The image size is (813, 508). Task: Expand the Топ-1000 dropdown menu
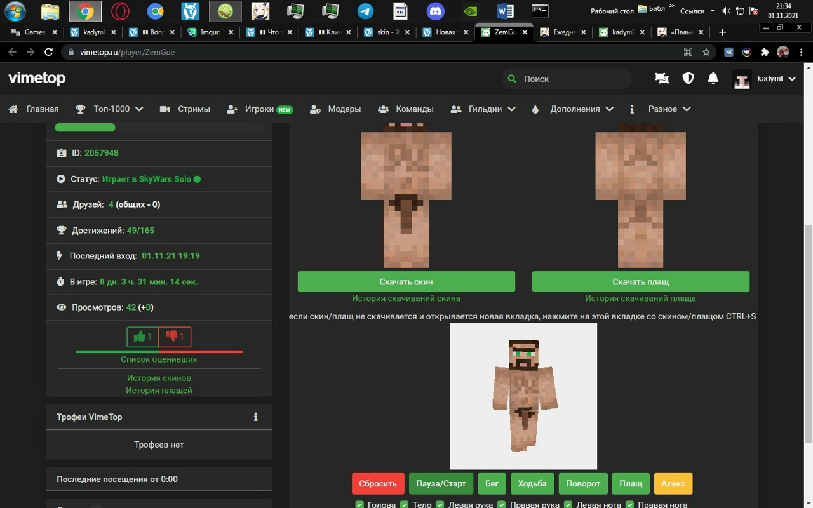pyautogui.click(x=110, y=109)
